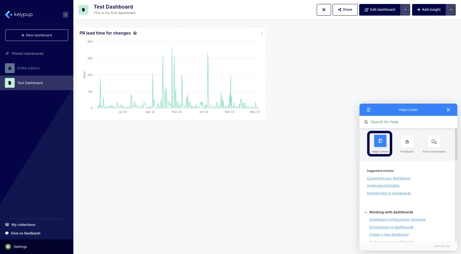This screenshot has height=254, width=461.
Task: Open the Customize your dashboard article
Action: click(x=388, y=178)
